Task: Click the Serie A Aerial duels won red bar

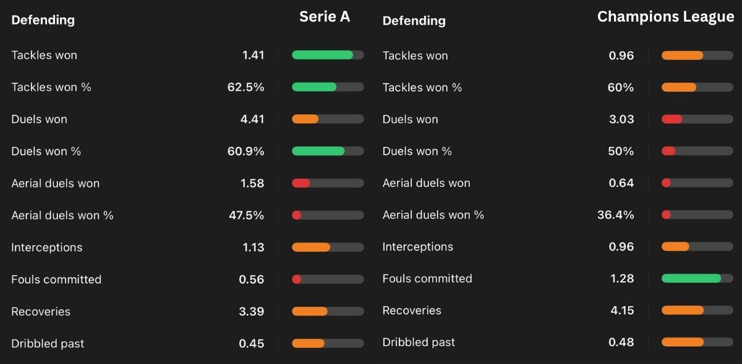Action: tap(301, 183)
